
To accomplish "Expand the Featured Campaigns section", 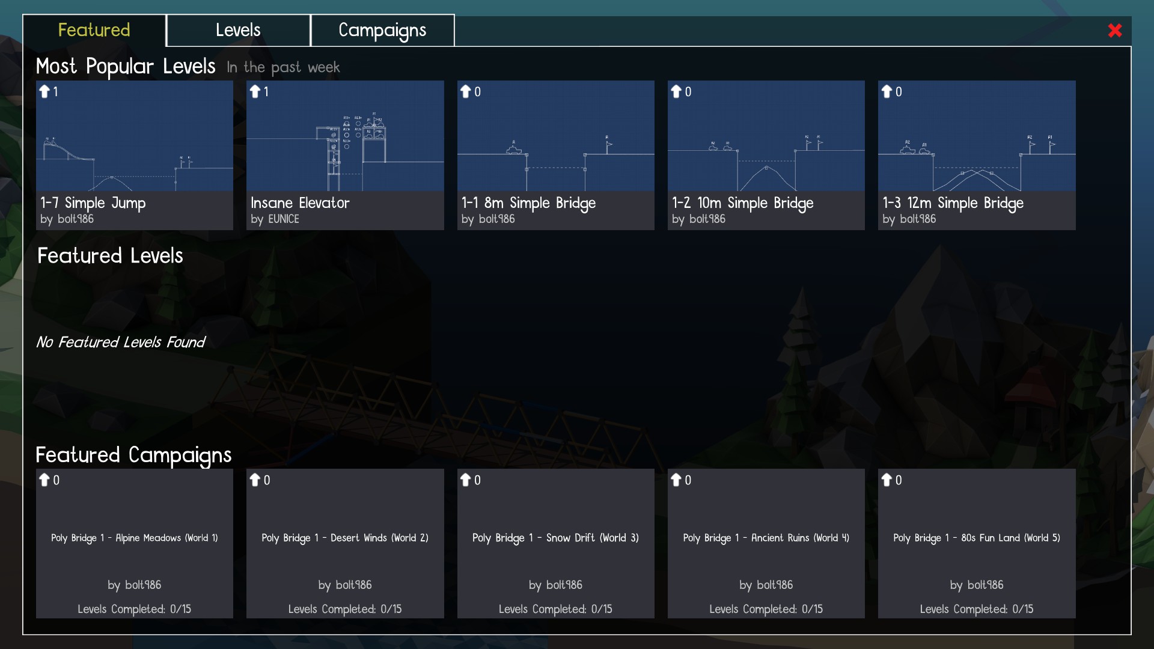I will point(133,453).
